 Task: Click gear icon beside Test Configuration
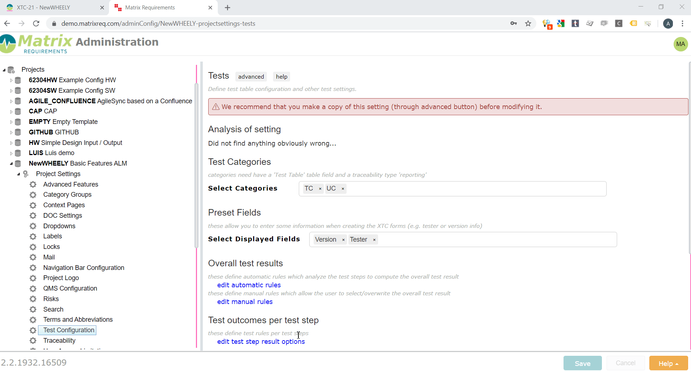(x=33, y=330)
